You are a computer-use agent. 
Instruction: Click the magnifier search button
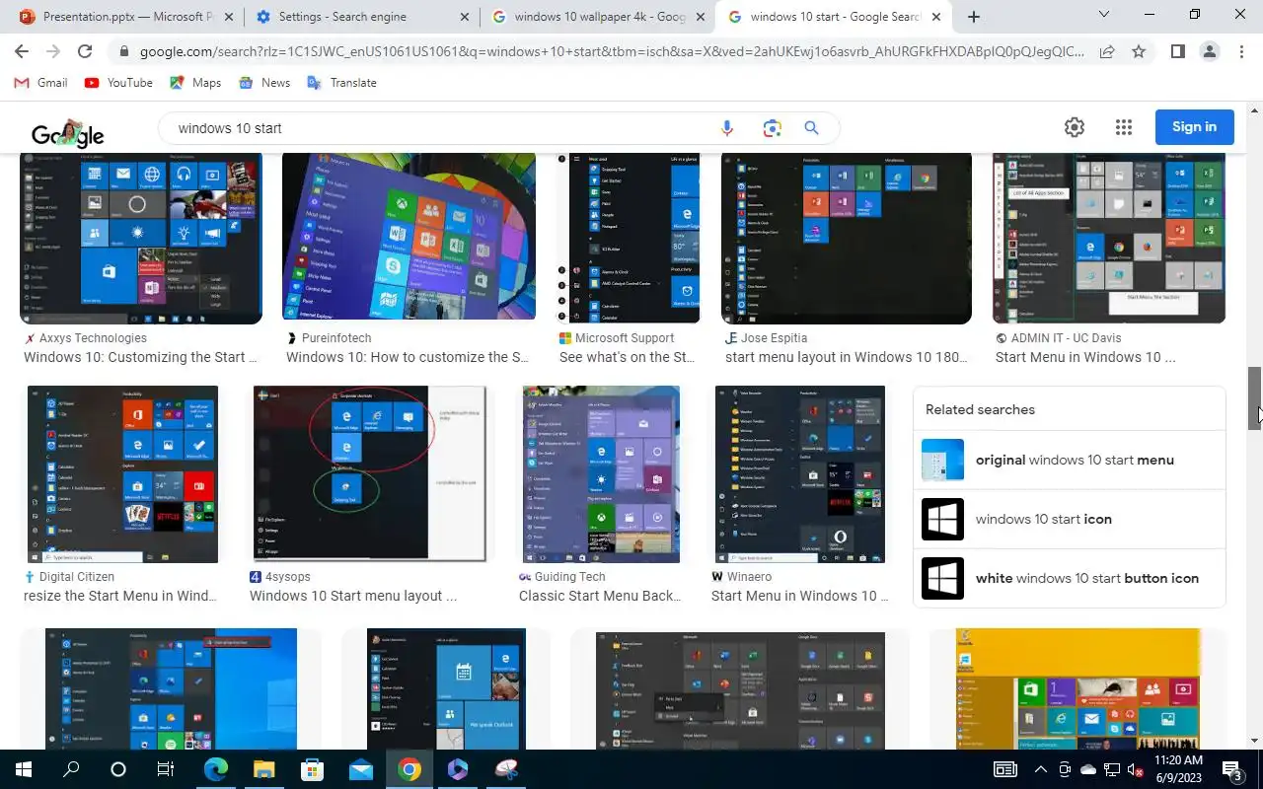(811, 128)
